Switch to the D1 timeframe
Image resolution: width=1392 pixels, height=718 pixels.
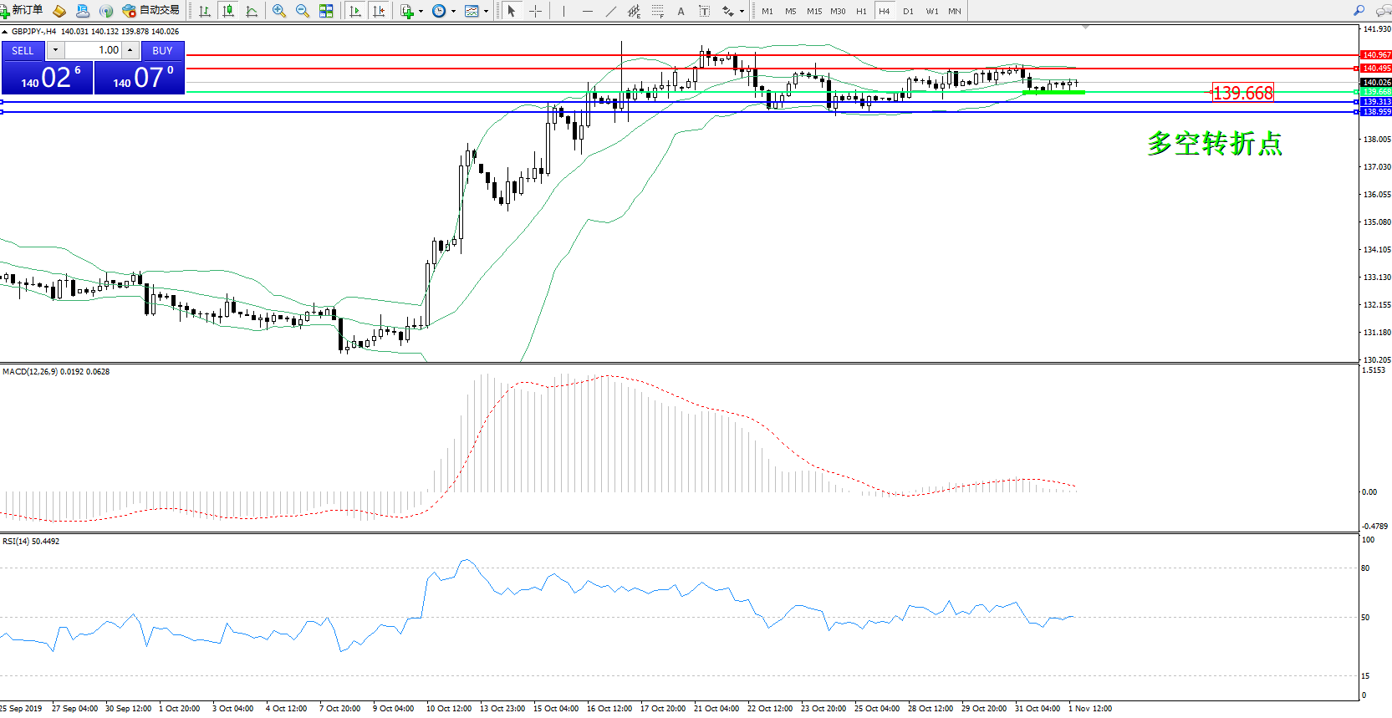pyautogui.click(x=908, y=11)
